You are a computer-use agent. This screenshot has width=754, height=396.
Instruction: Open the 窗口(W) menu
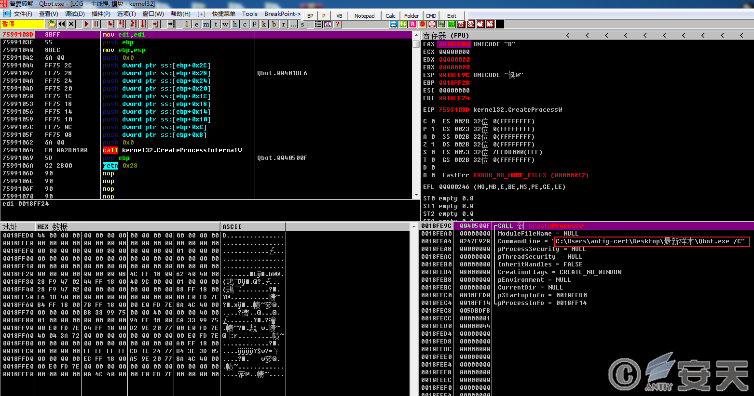(x=153, y=14)
